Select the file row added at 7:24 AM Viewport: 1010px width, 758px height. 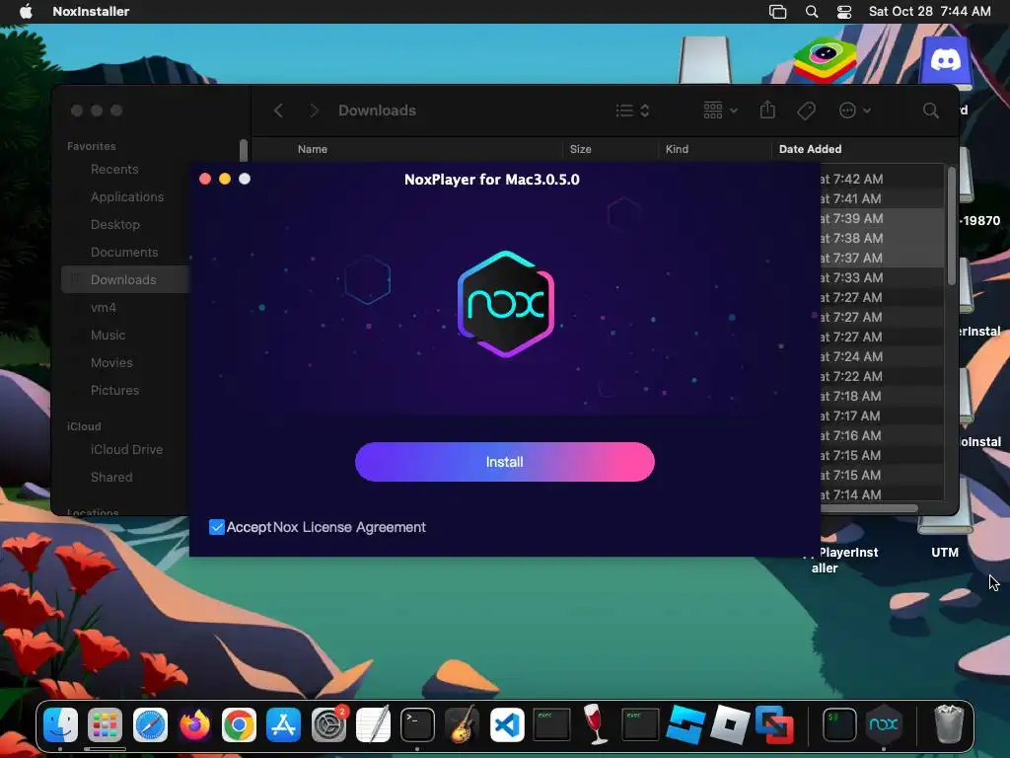[881, 356]
